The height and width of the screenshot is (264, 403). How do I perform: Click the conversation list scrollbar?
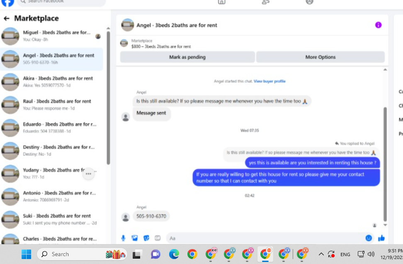coord(108,98)
